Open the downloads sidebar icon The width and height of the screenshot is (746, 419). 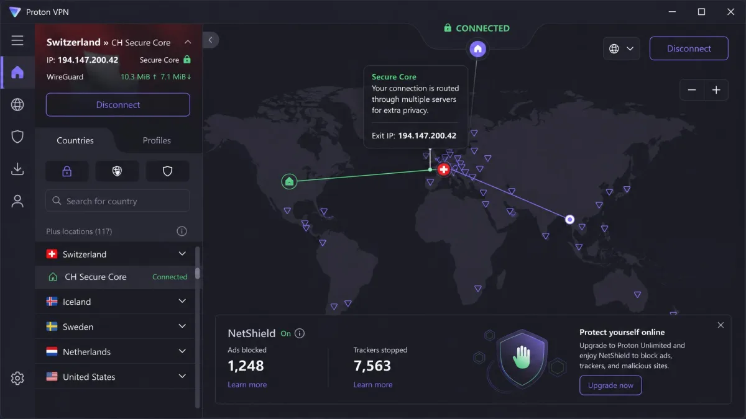point(17,169)
